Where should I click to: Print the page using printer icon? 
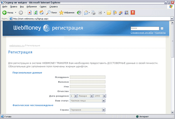tap(93, 13)
